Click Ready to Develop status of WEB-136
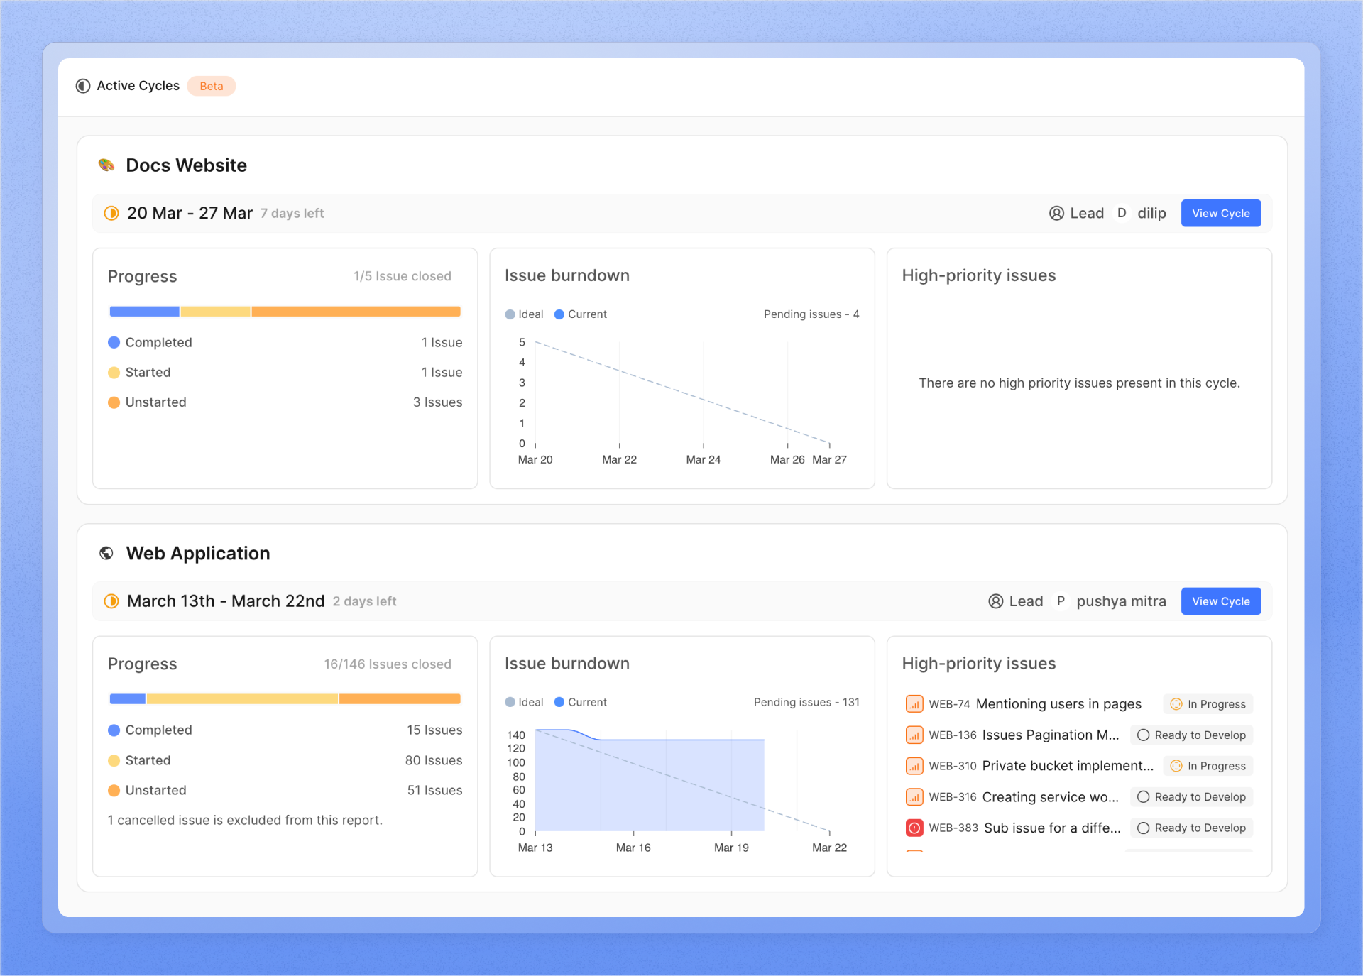 point(1192,735)
